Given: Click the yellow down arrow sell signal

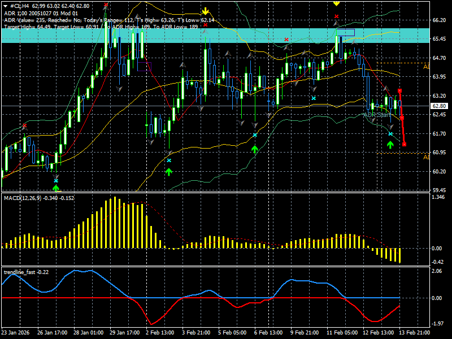Looking at the screenshot, I should [205, 11].
